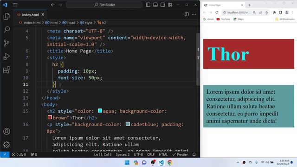Click Ln 11, Col 8 in status bar
The width and height of the screenshot is (297, 167).
103,154
